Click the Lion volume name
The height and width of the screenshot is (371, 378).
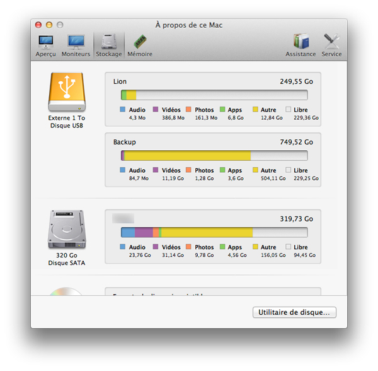(x=120, y=81)
